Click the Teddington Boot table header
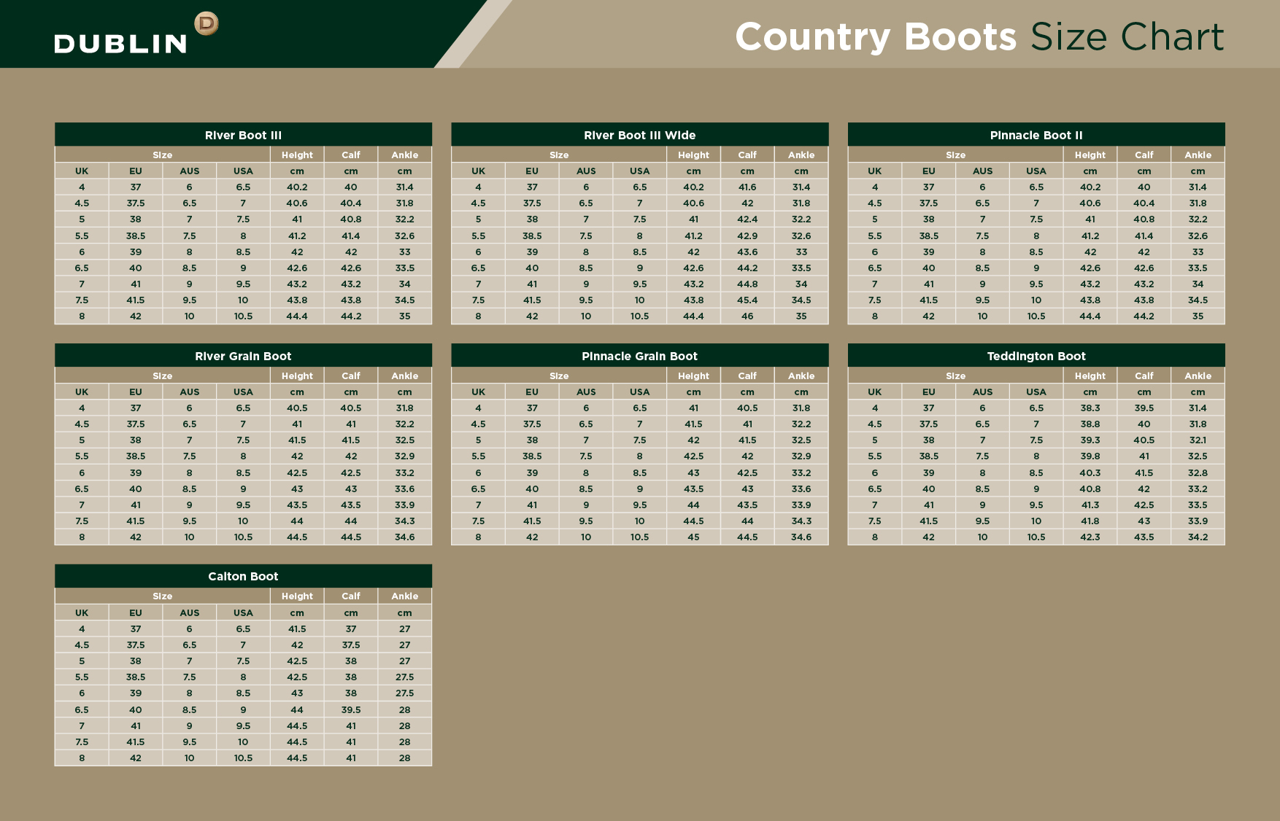The image size is (1280, 821). [1036, 356]
